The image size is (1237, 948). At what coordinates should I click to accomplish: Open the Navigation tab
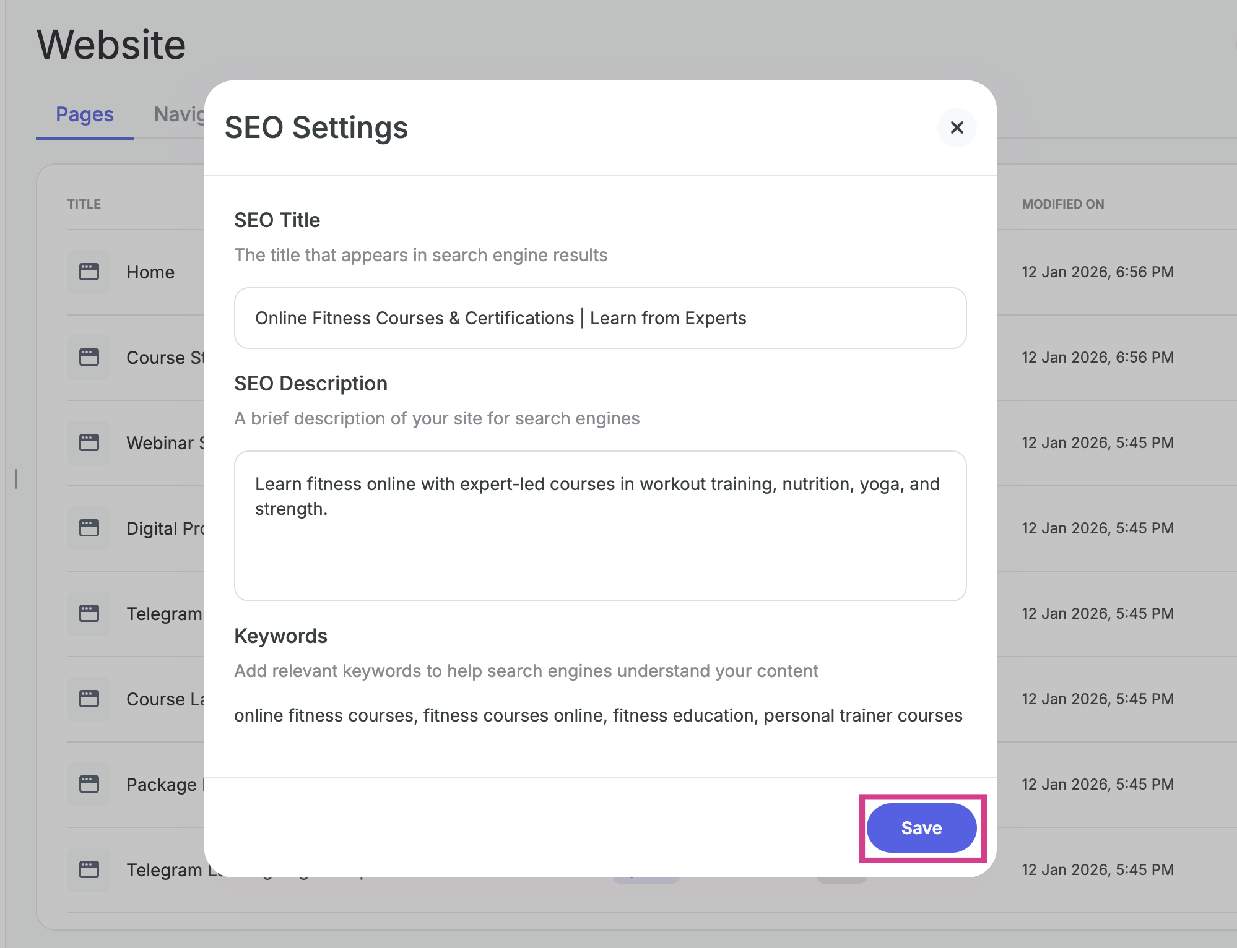(x=180, y=114)
